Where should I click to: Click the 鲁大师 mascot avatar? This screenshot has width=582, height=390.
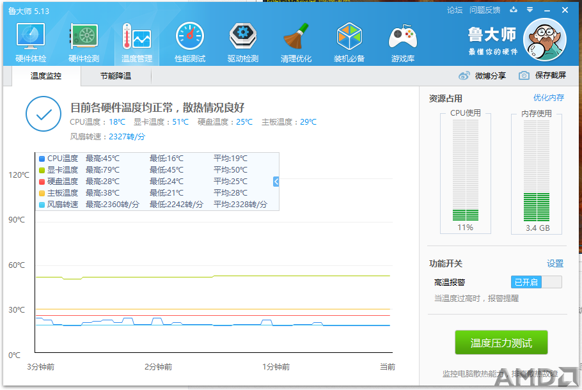coord(544,40)
